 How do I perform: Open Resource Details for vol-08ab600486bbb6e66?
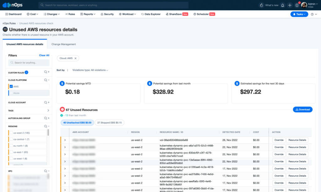point(297,140)
